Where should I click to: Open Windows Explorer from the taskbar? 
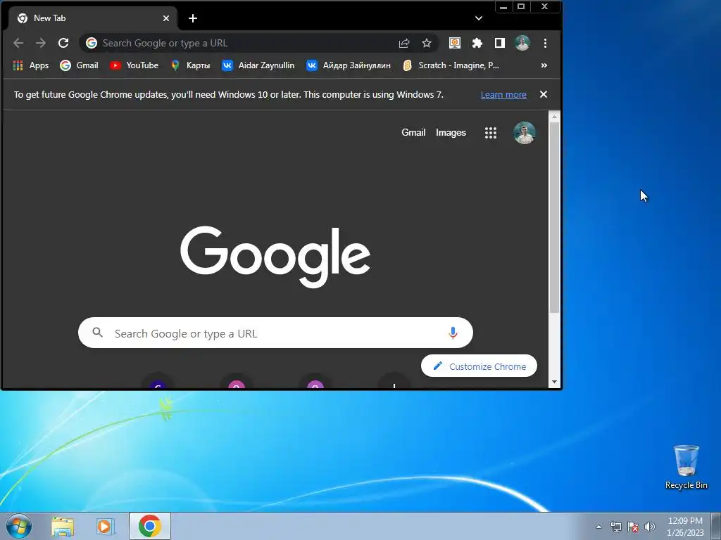pos(63,527)
